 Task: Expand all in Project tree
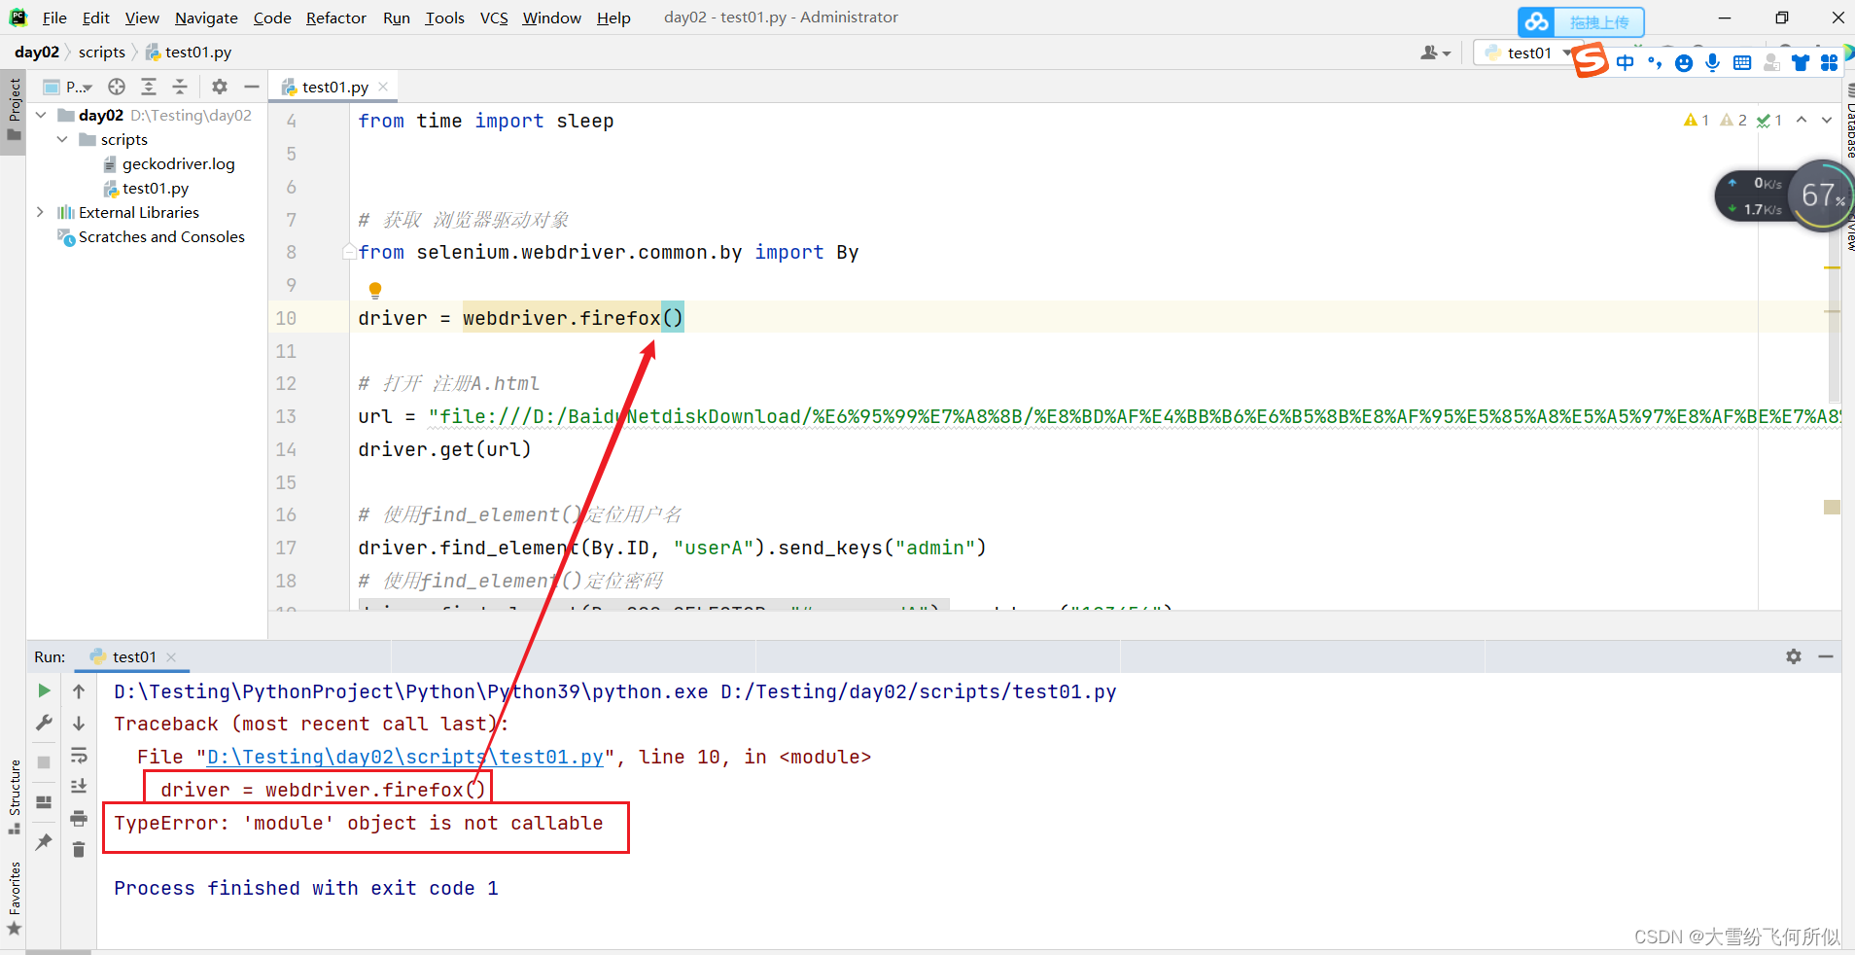coord(149,87)
